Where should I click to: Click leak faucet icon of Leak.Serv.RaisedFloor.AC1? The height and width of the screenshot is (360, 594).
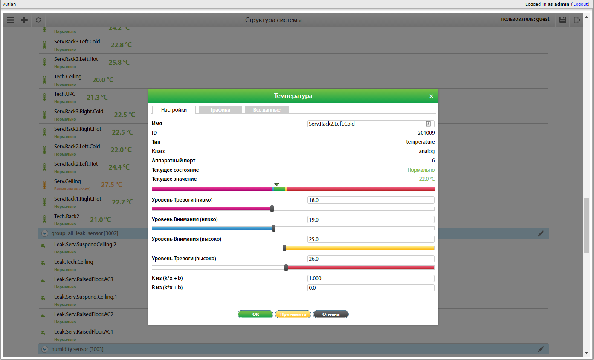[43, 333]
